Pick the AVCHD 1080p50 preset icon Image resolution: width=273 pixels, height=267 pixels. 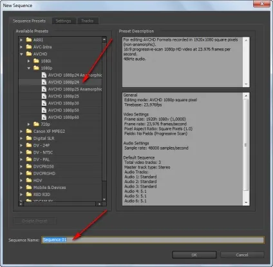44,110
